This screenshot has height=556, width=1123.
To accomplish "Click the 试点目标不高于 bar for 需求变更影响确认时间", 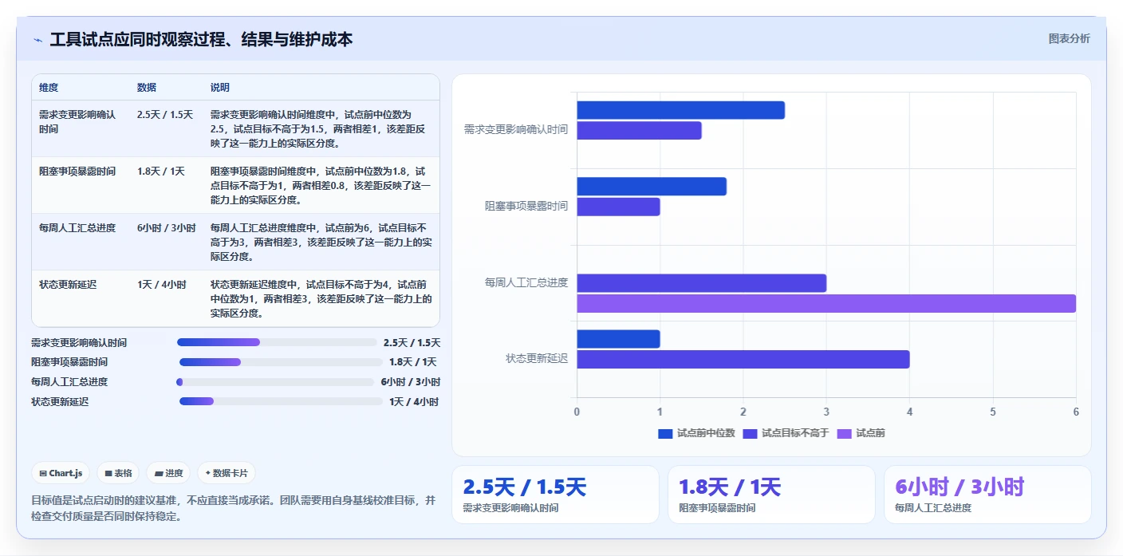I will tap(640, 130).
